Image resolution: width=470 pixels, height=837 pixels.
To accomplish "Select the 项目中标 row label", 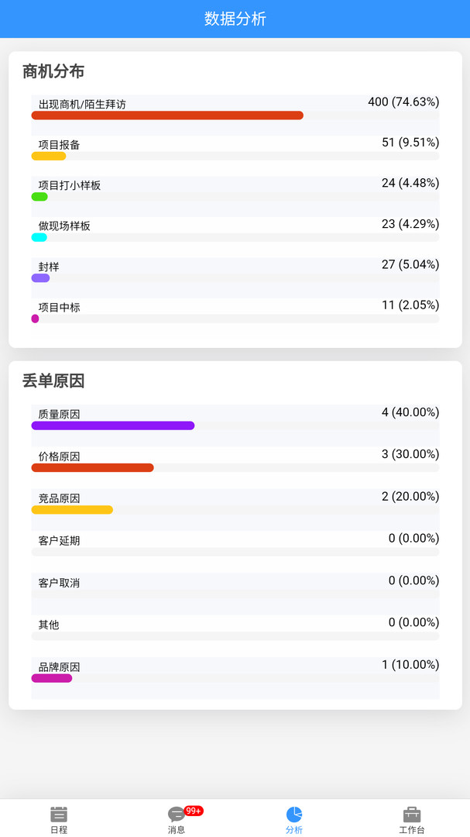I will (59, 307).
